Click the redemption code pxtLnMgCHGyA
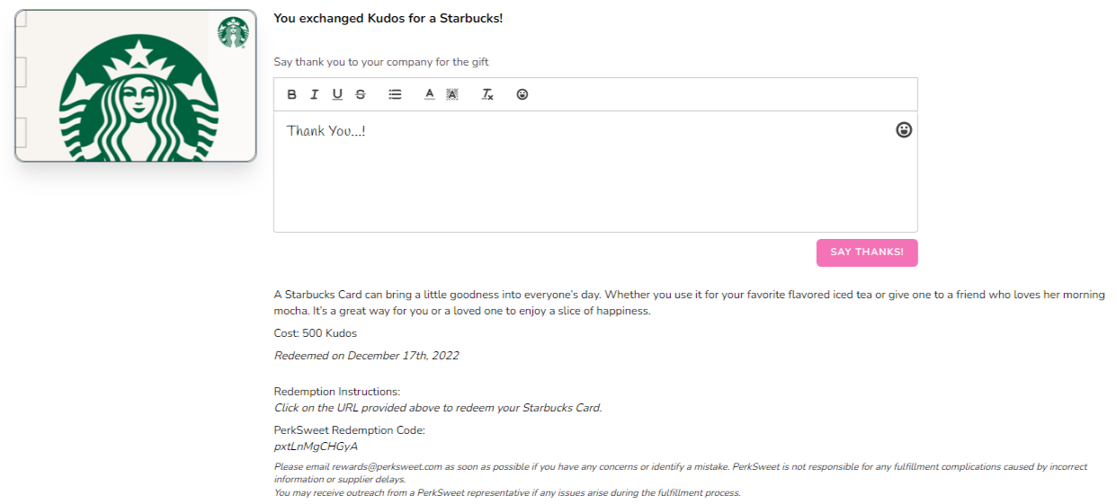The width and height of the screenshot is (1117, 504). [316, 447]
